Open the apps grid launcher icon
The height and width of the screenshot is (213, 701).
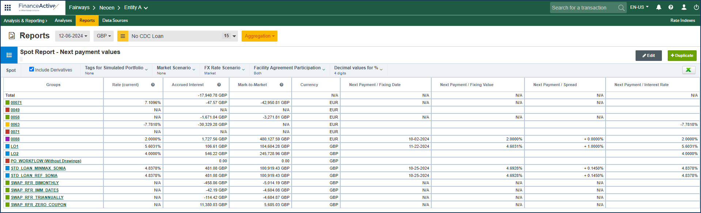coord(8,7)
